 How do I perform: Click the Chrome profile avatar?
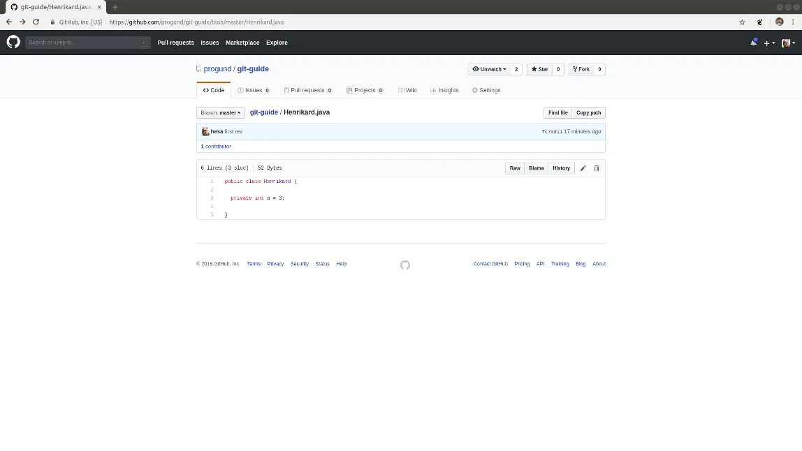point(779,22)
